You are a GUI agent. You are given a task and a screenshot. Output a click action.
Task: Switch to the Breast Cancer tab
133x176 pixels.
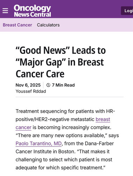(17, 25)
